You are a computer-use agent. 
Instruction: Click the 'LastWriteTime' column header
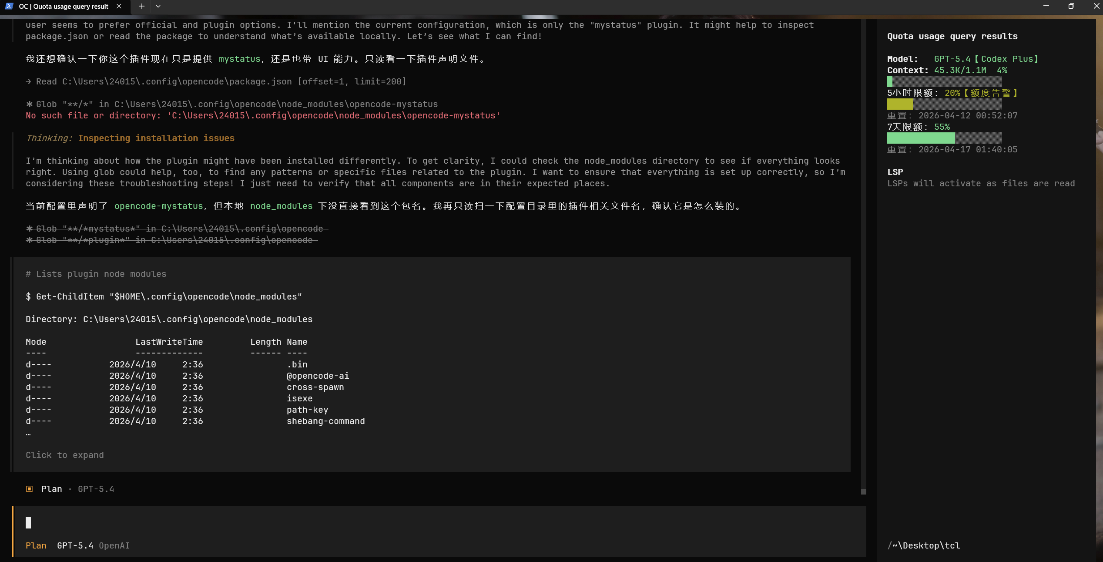[169, 342]
